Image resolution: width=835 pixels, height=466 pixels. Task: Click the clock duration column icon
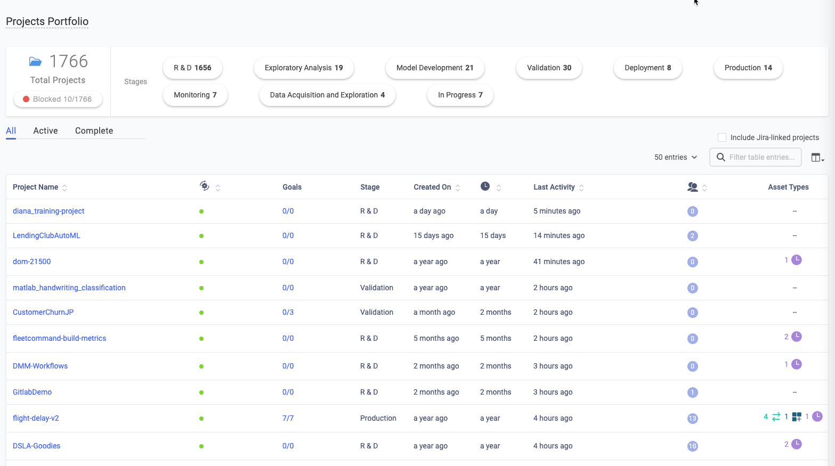point(485,186)
